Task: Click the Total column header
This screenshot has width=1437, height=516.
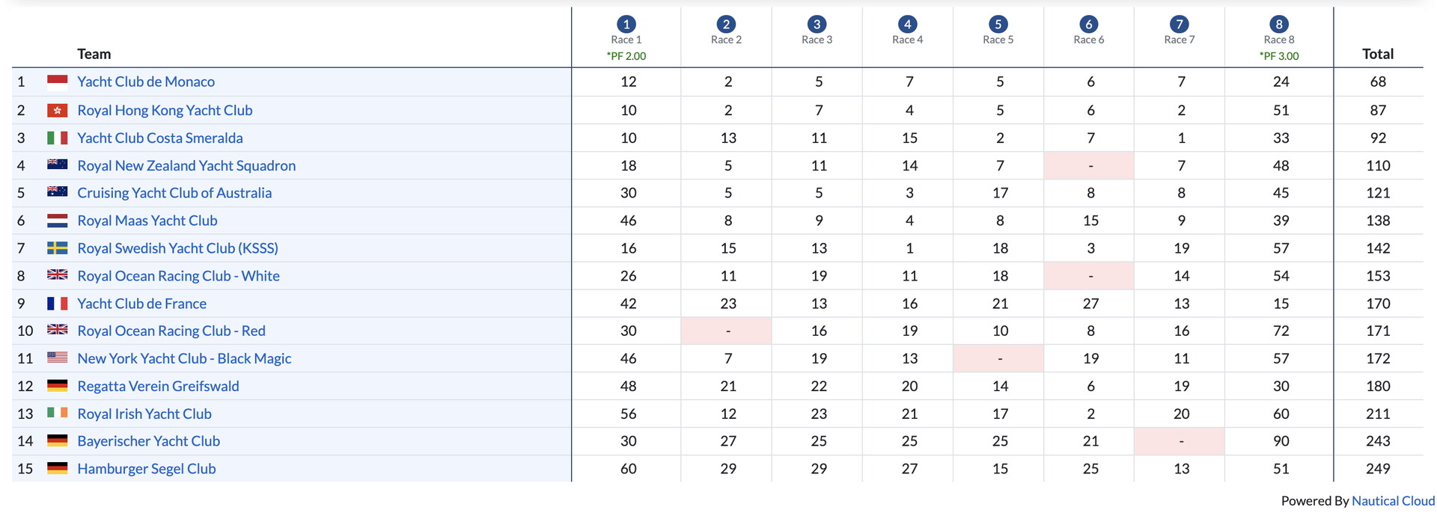Action: tap(1377, 54)
